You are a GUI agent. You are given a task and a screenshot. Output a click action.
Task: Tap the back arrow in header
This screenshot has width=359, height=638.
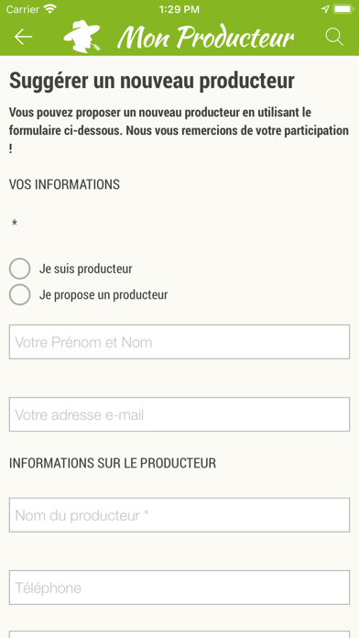pos(23,37)
